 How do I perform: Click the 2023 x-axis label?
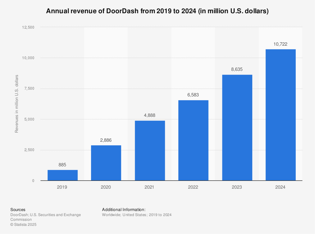[x=237, y=187]
